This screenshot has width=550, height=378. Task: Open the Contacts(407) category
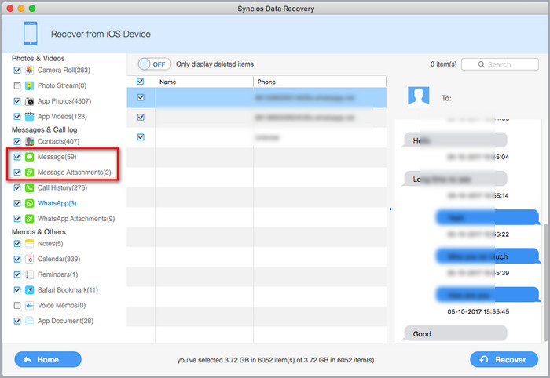(59, 141)
